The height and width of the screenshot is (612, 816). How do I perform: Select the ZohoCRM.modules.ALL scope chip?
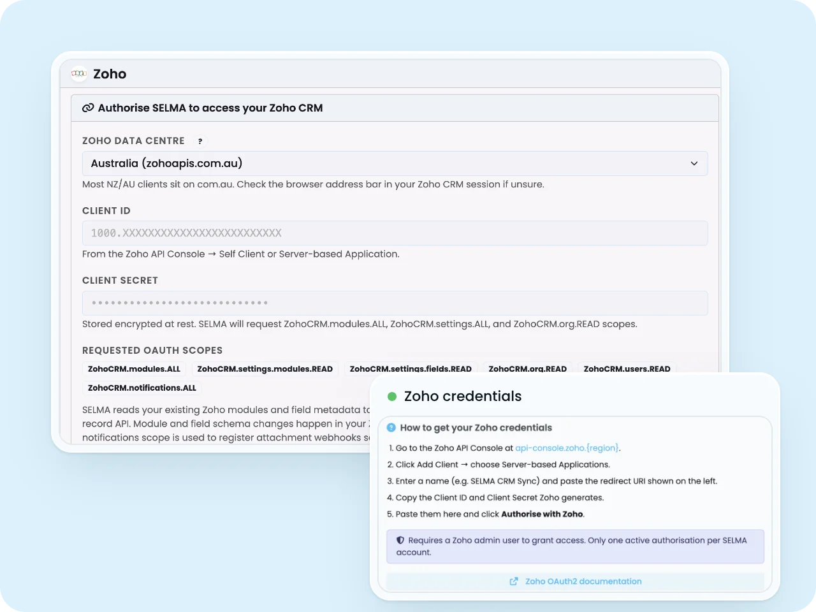click(134, 369)
